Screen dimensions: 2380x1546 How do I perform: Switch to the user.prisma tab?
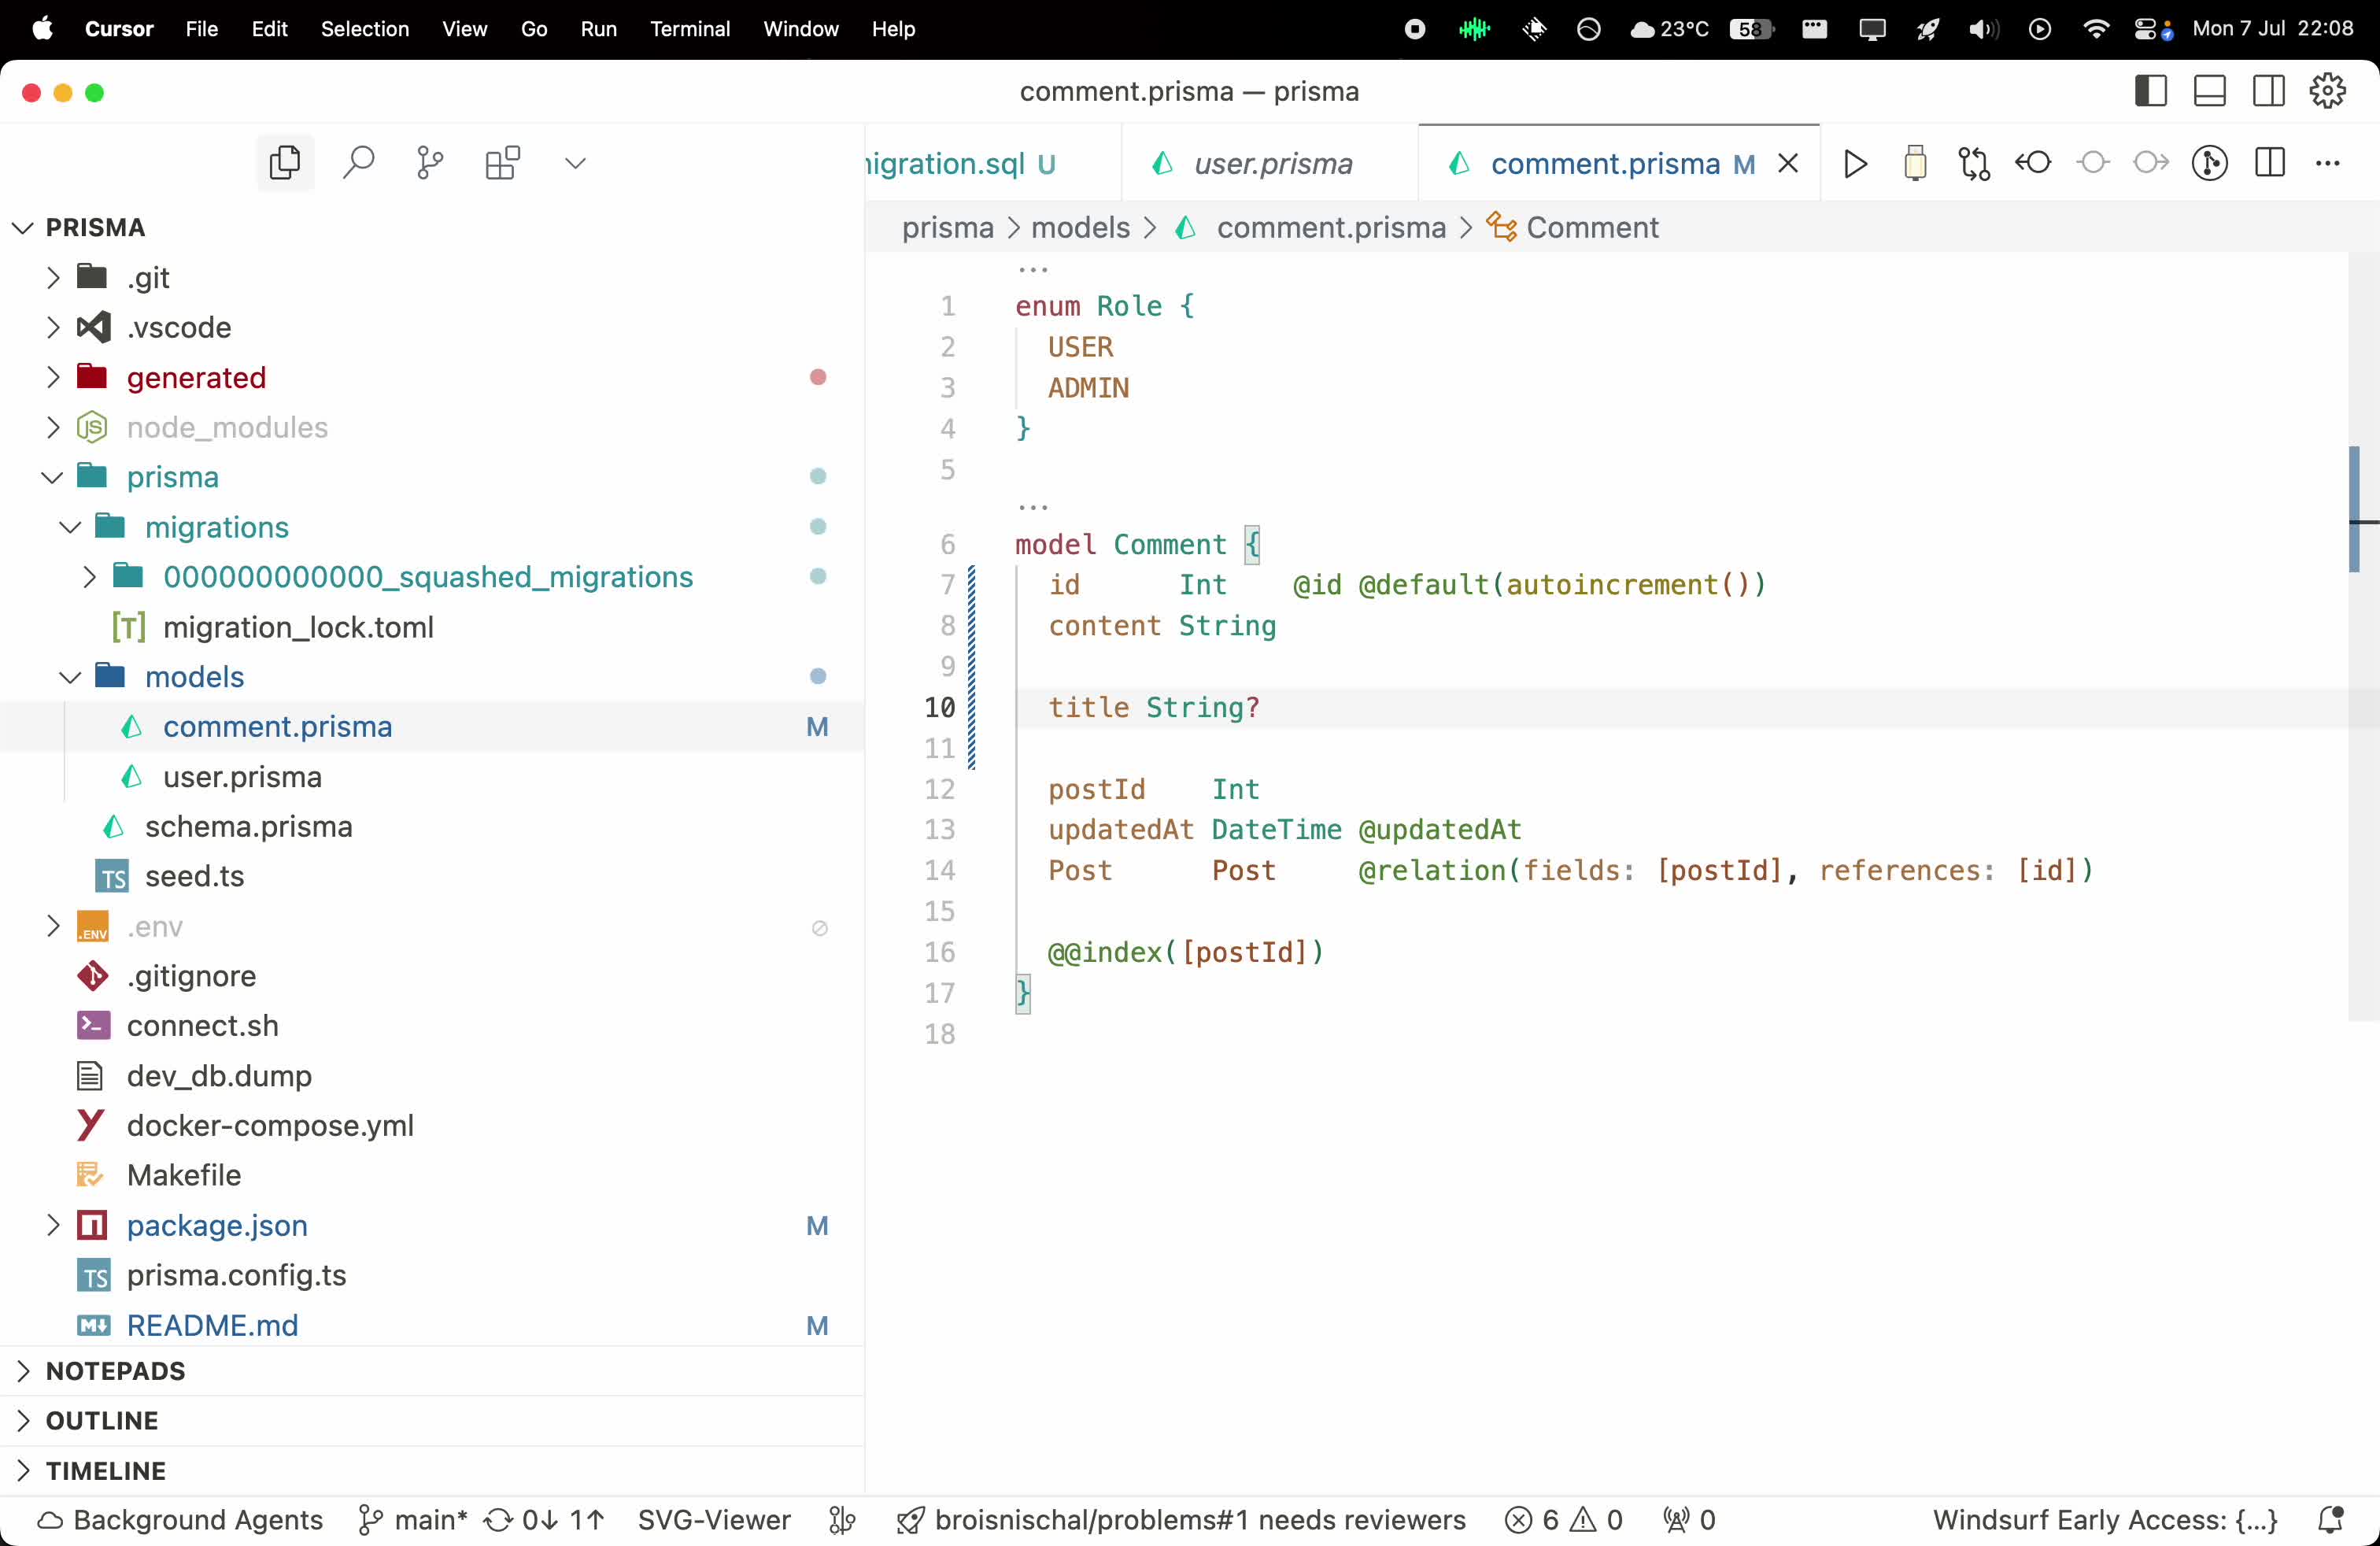1272,163
